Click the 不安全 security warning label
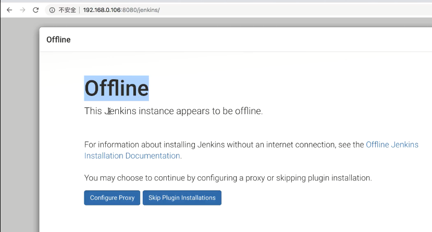This screenshot has height=232, width=432. (67, 10)
